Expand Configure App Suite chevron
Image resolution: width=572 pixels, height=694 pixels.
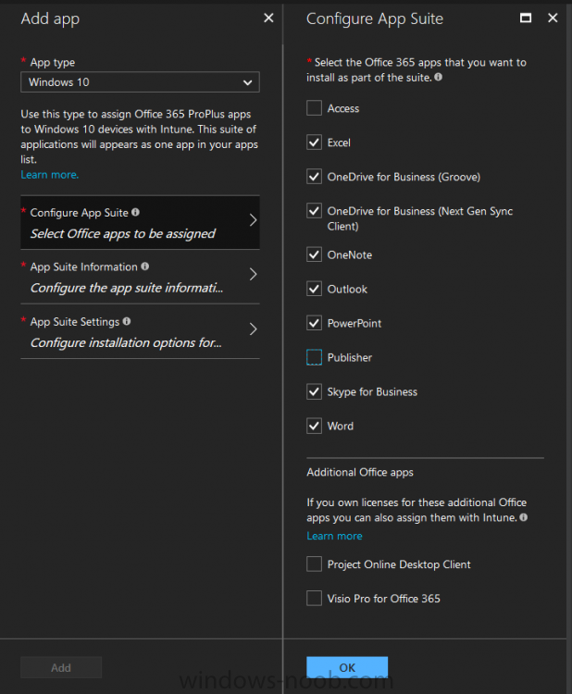pos(253,220)
